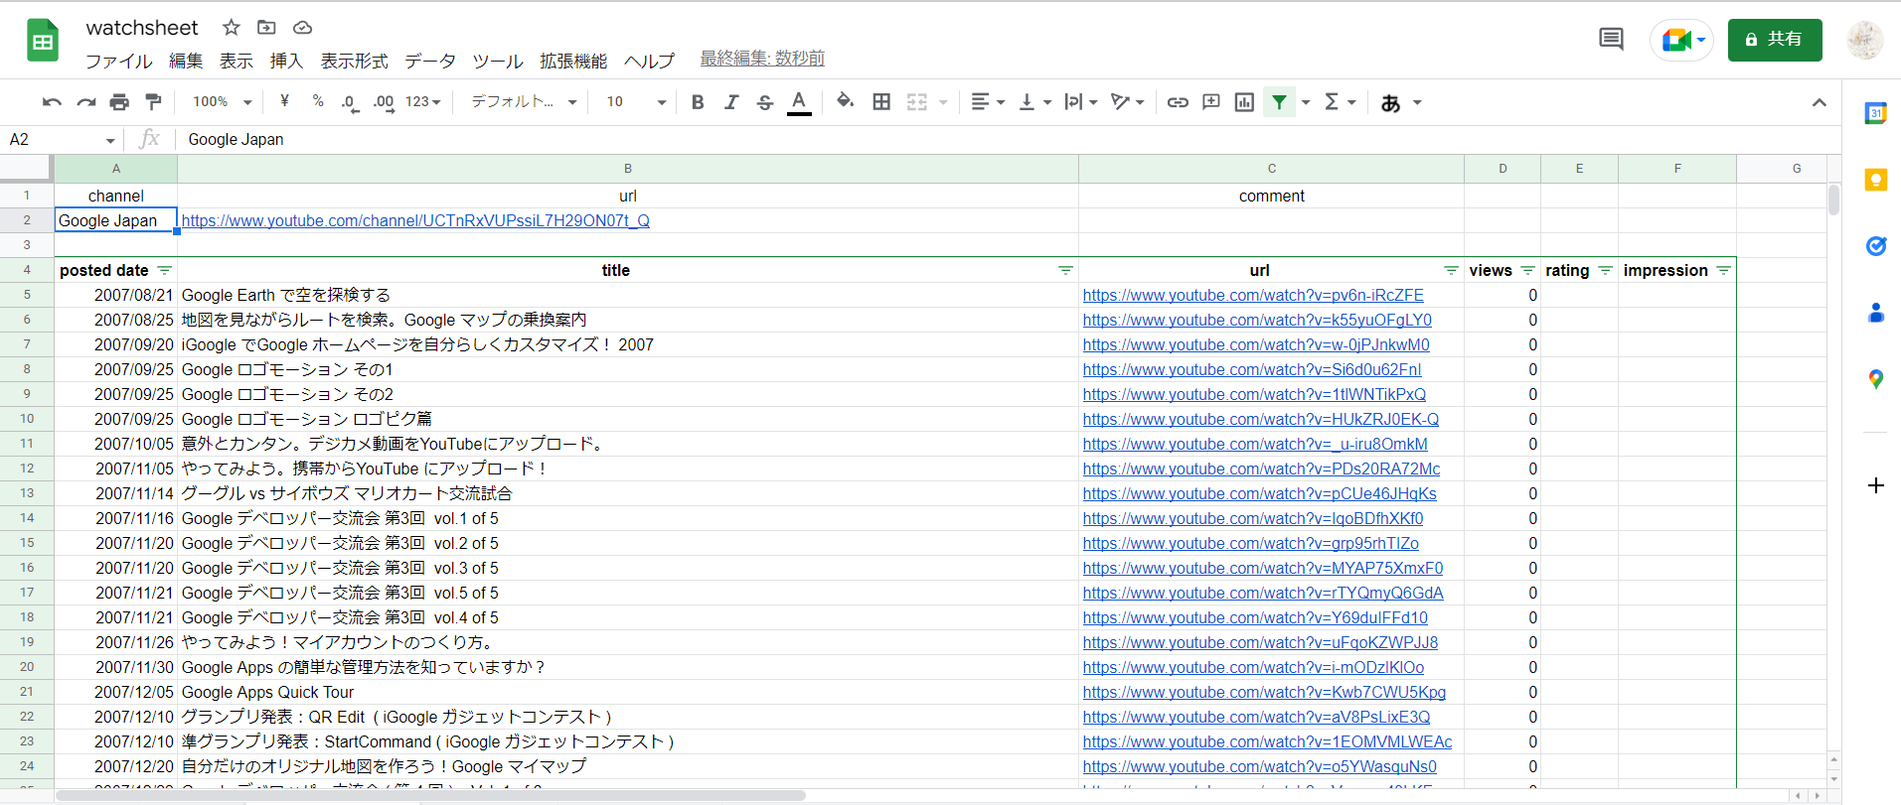Toggle italic formatting
1901x805 pixels.
[731, 102]
